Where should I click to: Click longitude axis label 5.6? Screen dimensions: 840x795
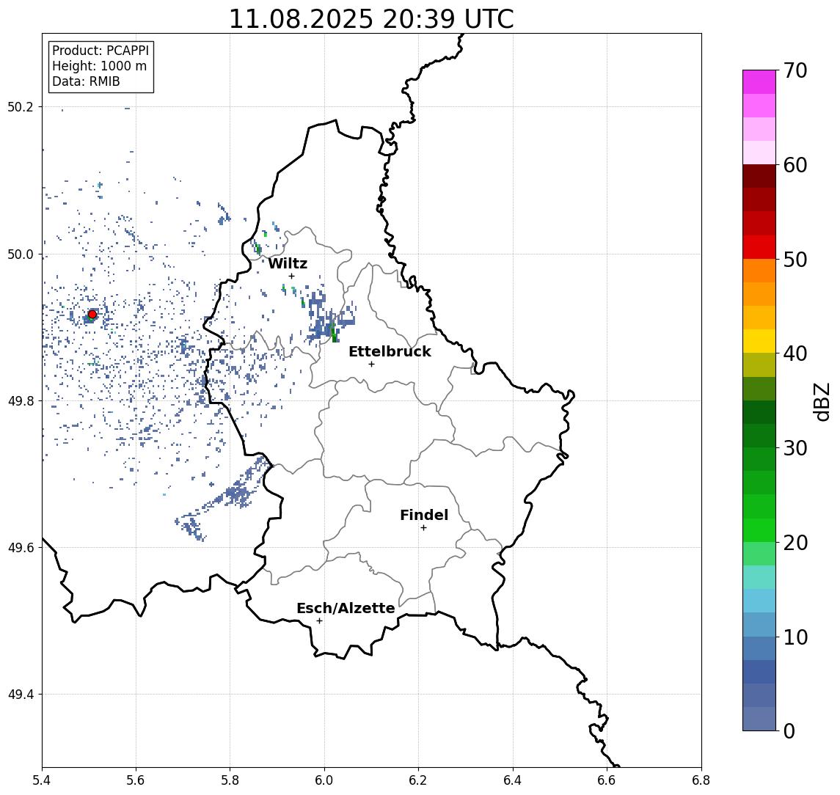[136, 780]
